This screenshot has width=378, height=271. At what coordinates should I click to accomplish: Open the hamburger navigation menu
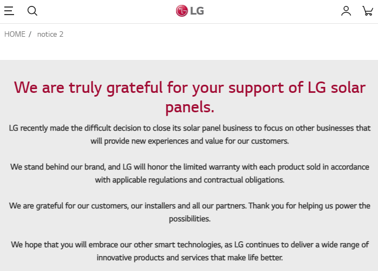point(9,11)
